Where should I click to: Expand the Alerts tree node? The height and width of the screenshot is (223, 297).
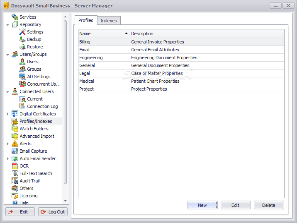[x=7, y=144]
